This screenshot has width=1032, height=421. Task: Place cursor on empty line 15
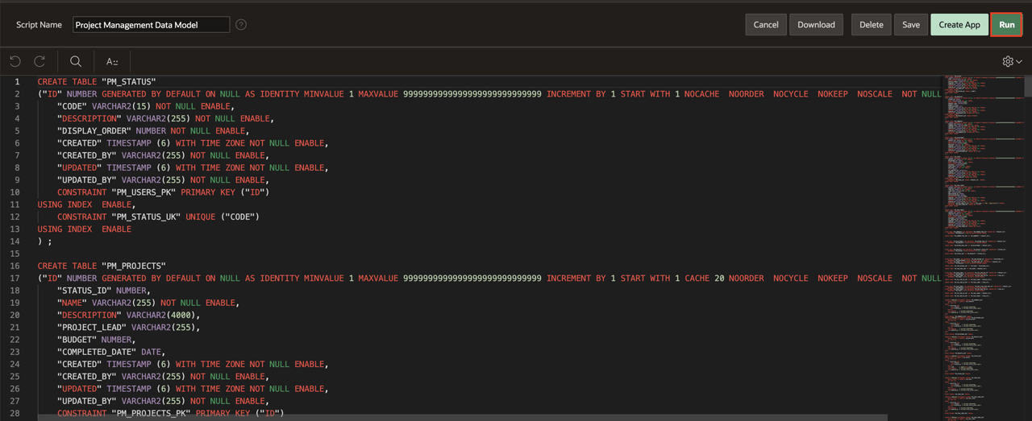click(242, 254)
